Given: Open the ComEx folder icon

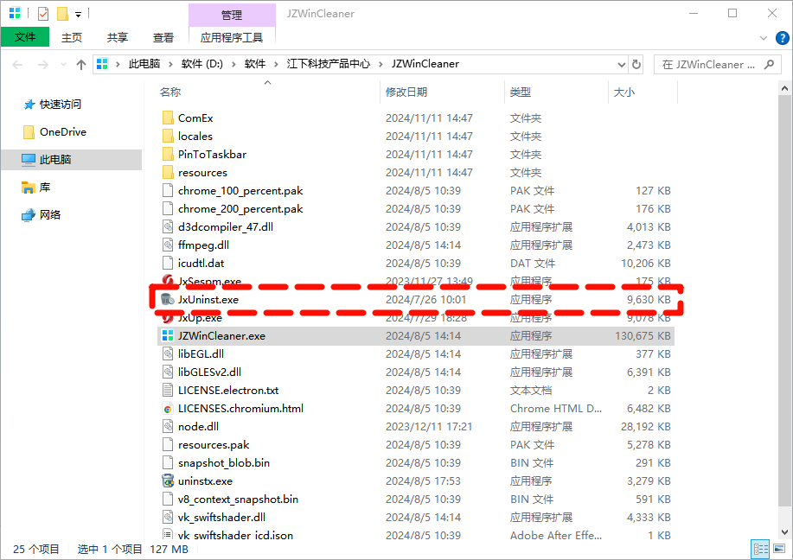Looking at the screenshot, I should (x=168, y=118).
